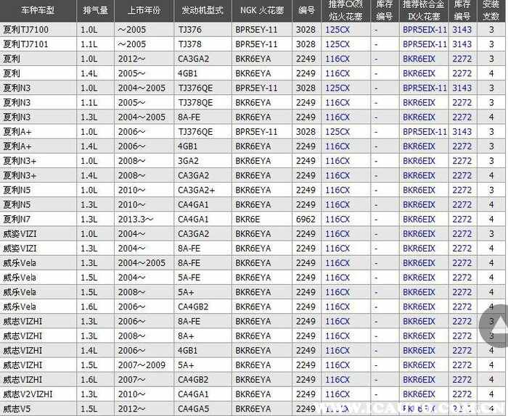Screen dimensions: 508x416
Task: Open the 125CX link in the 夏利TJ7101 row
Action: 337,44
